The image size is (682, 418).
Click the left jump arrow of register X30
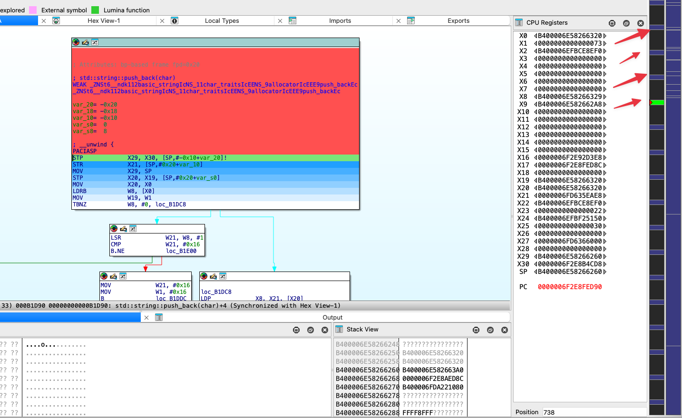536,264
